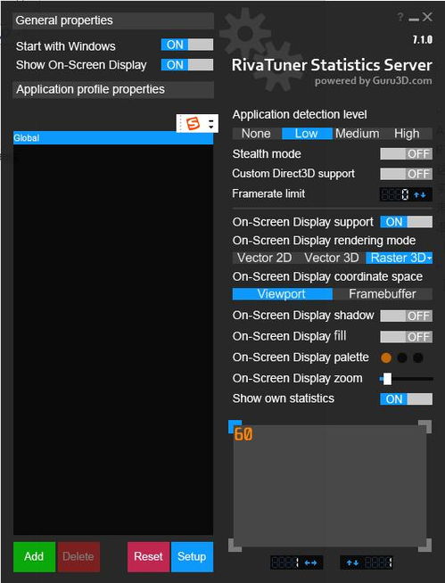445x583 pixels.
Task: Click the help question mark icon
Action: 400,17
